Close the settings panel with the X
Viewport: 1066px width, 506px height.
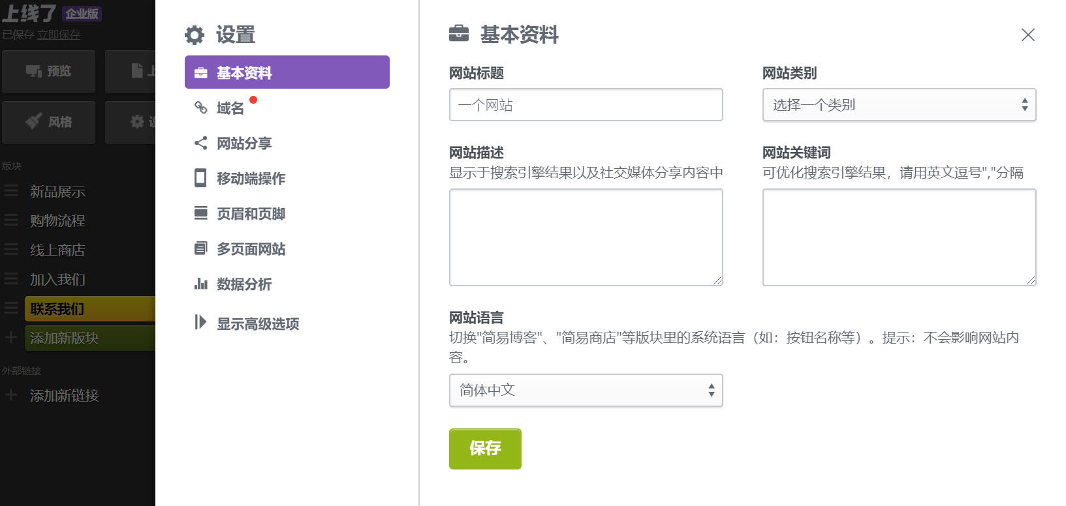coord(1028,35)
